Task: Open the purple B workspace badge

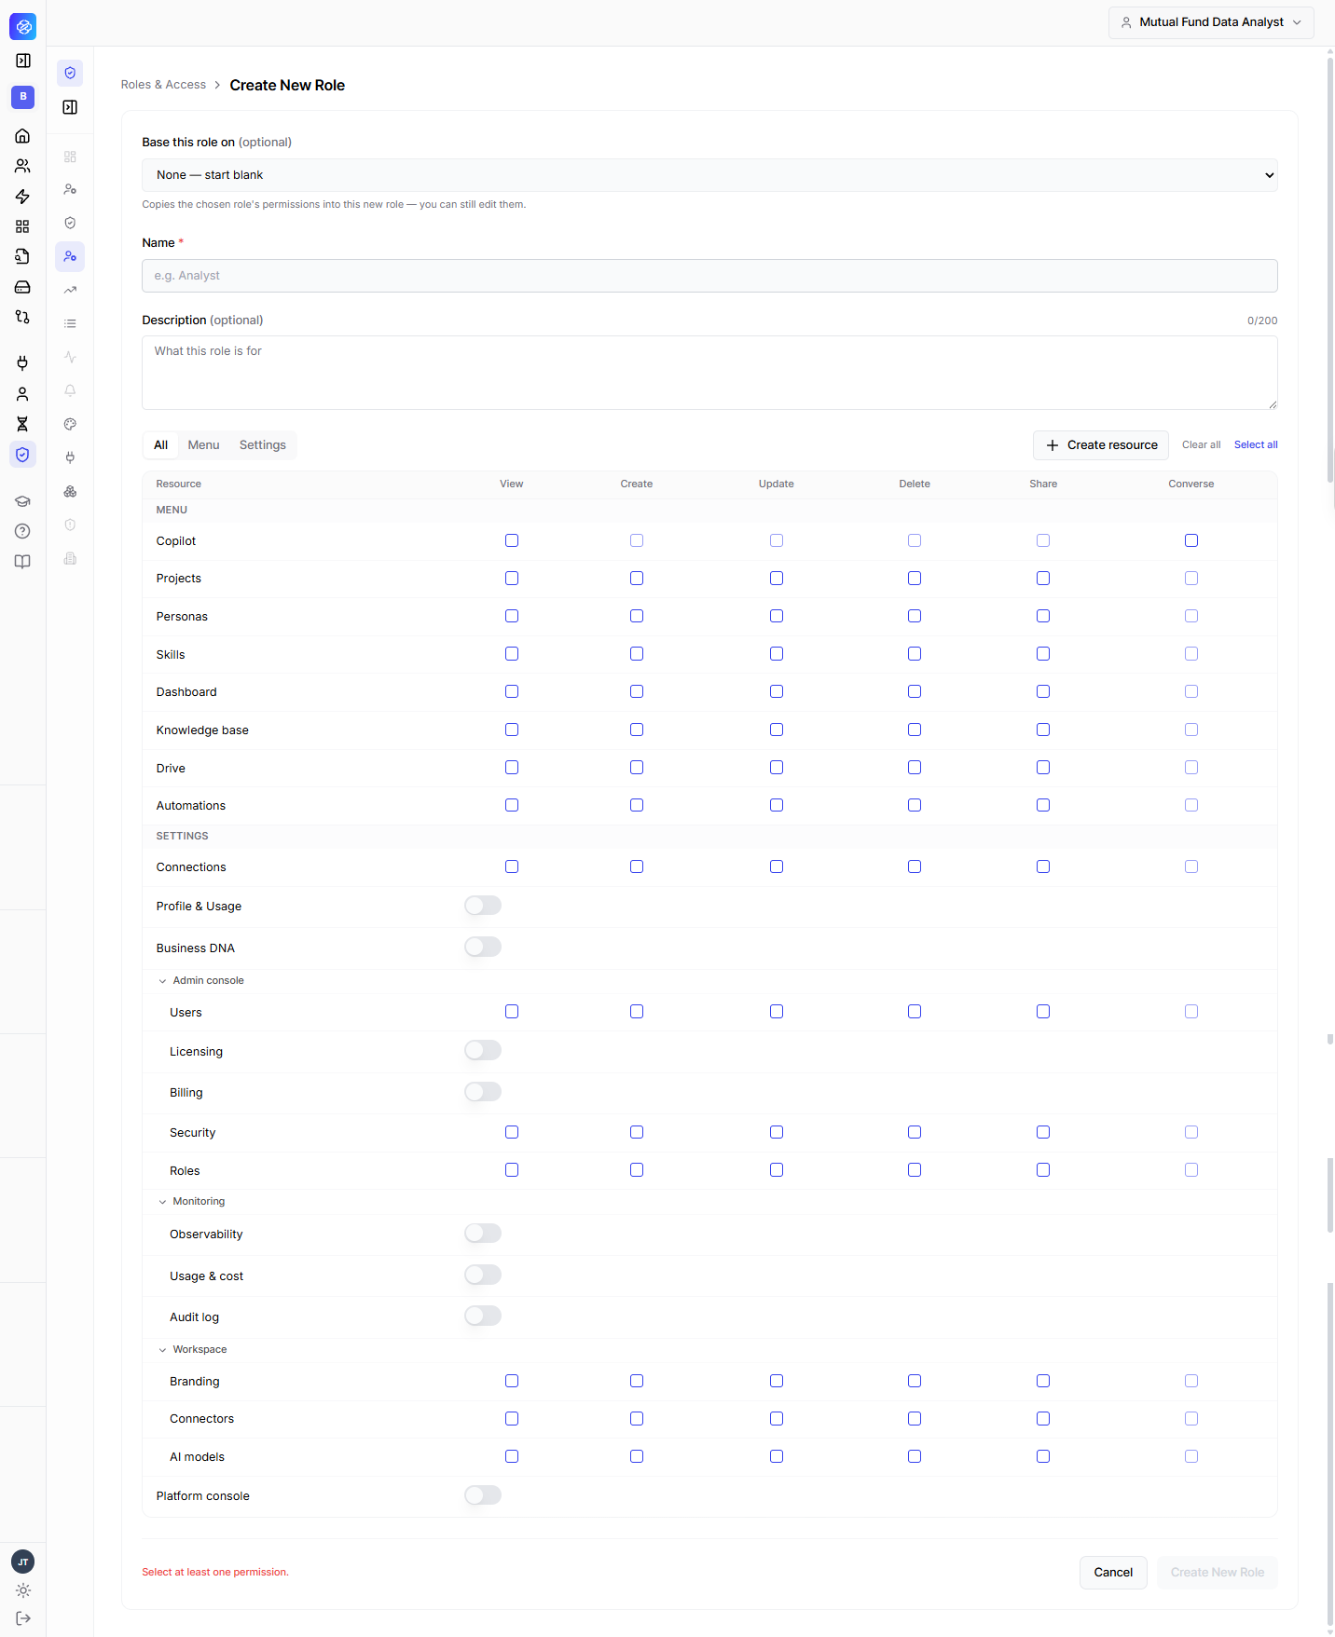Action: pos(23,97)
